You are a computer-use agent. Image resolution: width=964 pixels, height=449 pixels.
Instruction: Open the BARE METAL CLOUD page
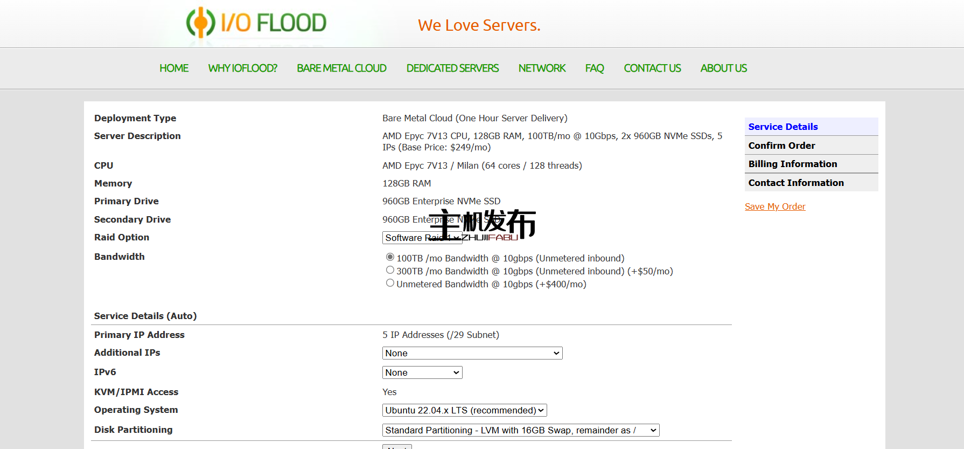click(x=341, y=68)
